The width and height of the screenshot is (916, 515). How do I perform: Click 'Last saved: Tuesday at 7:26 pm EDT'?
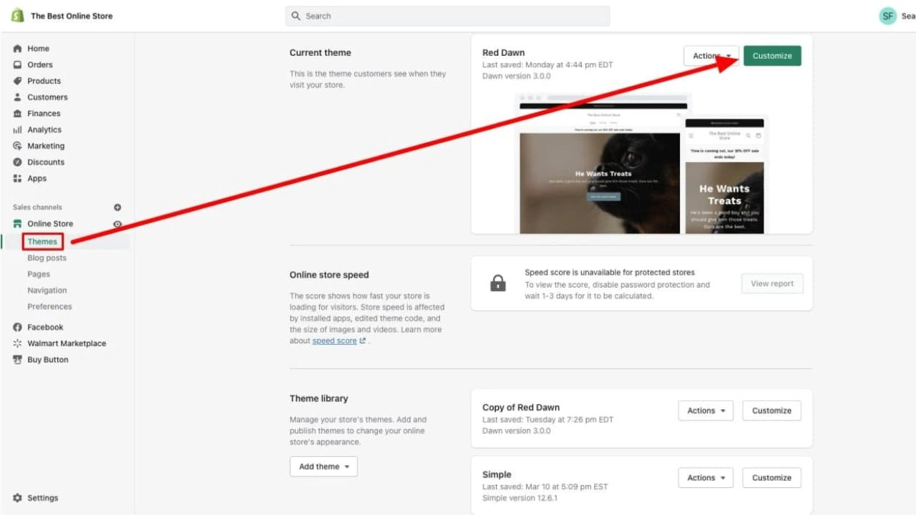547,419
